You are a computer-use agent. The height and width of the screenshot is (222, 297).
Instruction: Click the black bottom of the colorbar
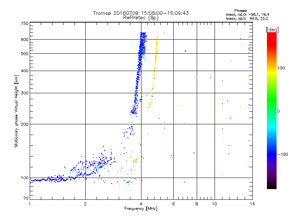pos(272,187)
